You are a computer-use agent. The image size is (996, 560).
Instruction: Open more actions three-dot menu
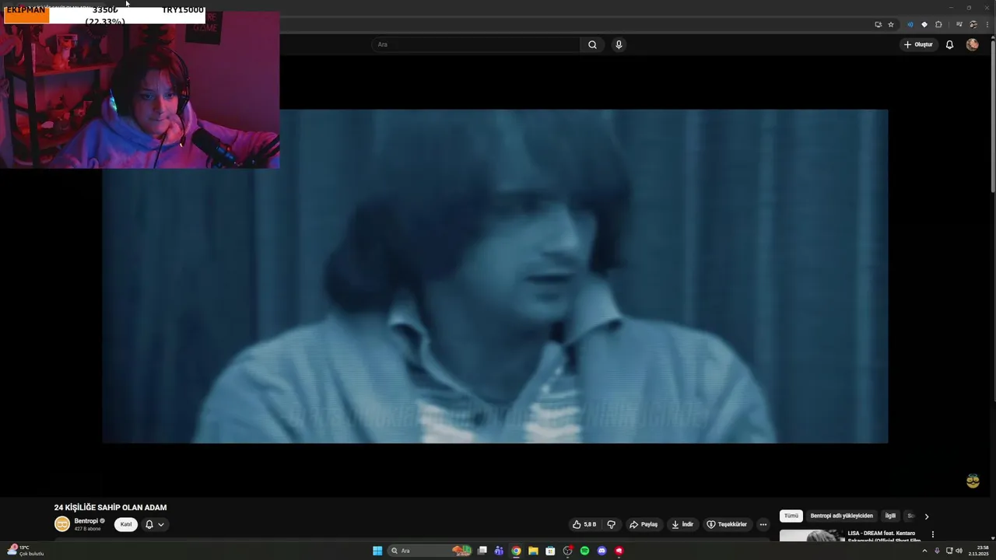[x=763, y=524]
